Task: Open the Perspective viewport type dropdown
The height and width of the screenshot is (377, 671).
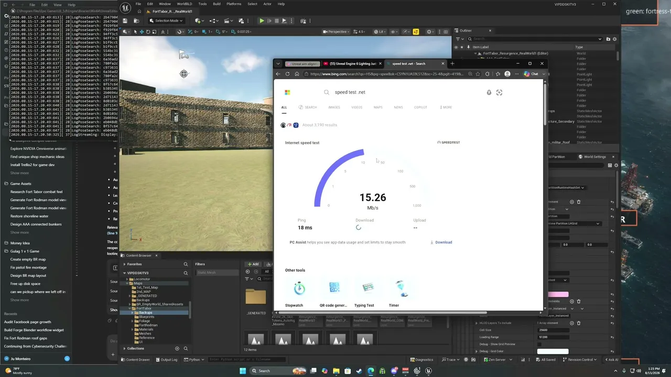Action: click(x=335, y=32)
